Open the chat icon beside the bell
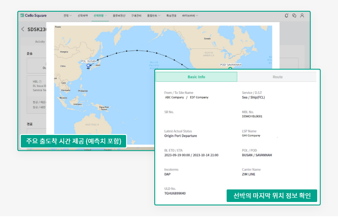 294,16
